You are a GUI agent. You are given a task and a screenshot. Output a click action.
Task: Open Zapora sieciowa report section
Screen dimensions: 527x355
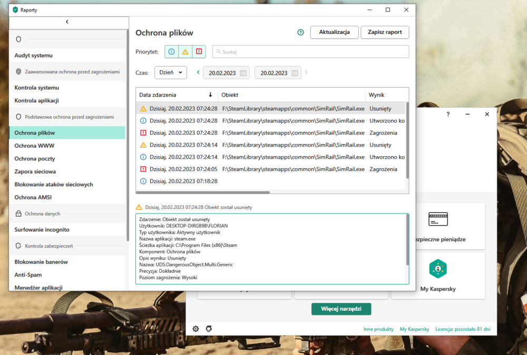pos(35,171)
